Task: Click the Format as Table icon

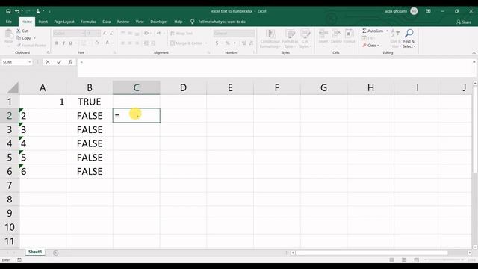Action: coord(290,34)
